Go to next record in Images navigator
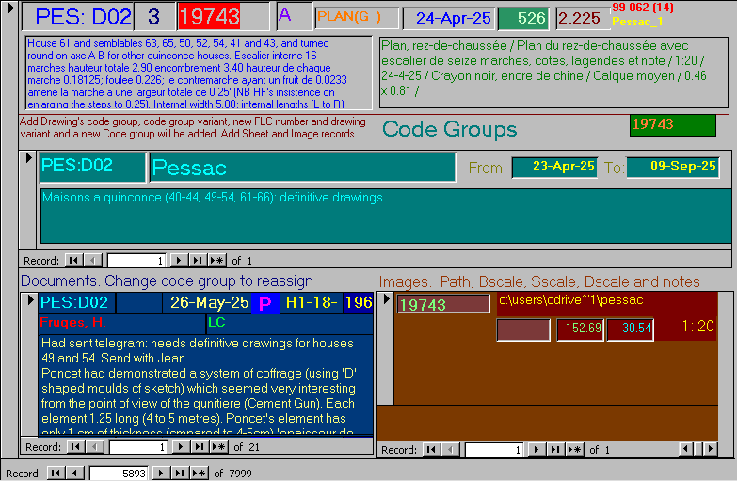The height and width of the screenshot is (482, 737). (536, 449)
